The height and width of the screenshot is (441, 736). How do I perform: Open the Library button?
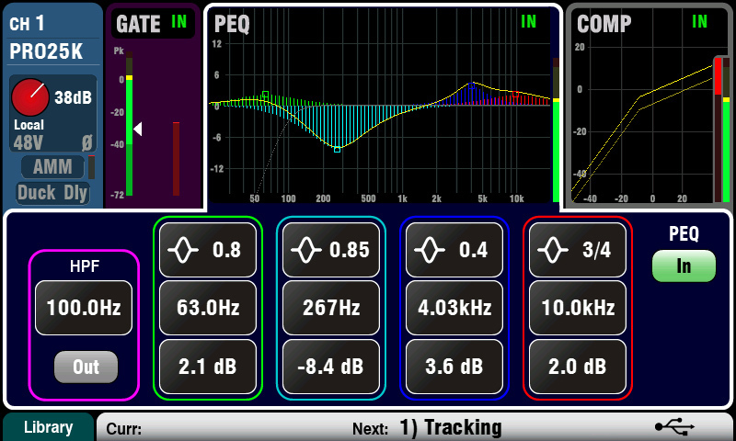coord(48,427)
